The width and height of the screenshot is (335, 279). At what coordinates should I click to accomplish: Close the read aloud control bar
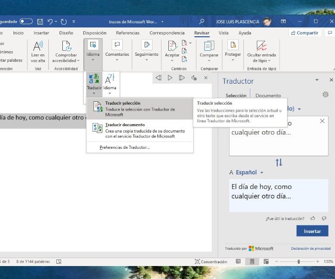(x=206, y=78)
